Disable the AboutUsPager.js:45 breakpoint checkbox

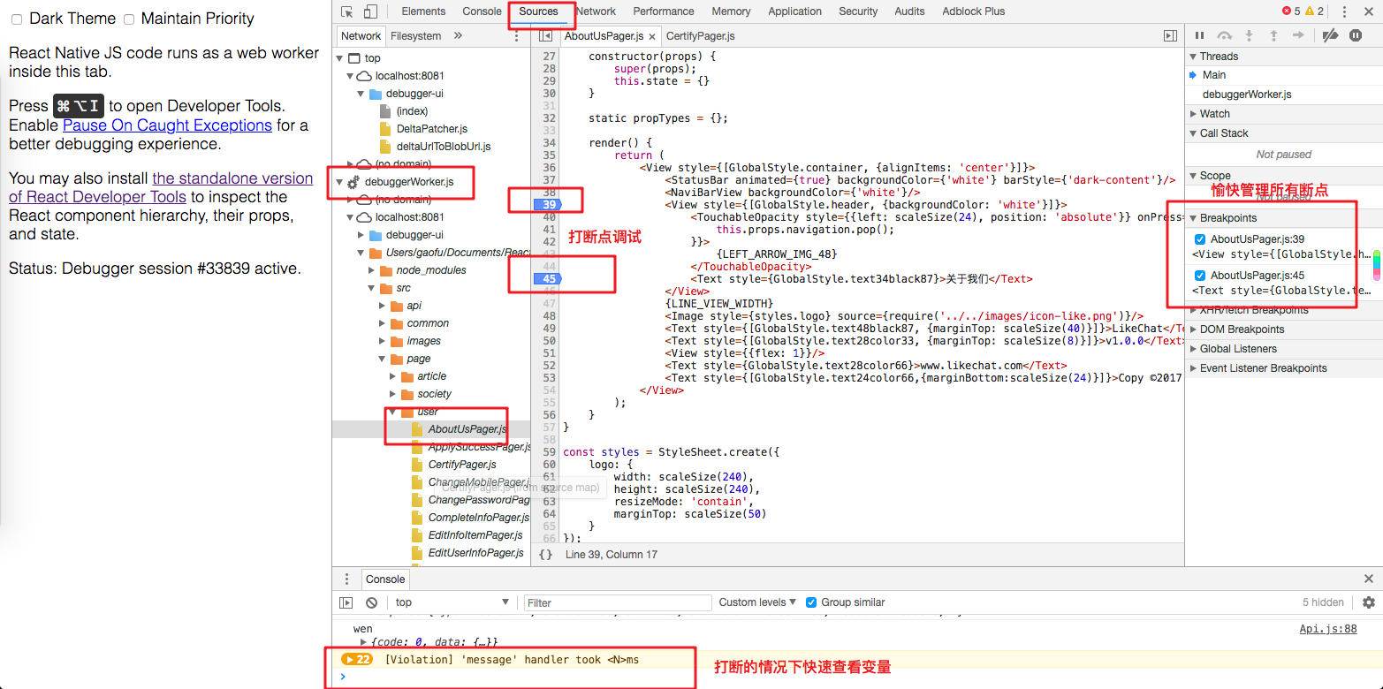tap(1200, 276)
